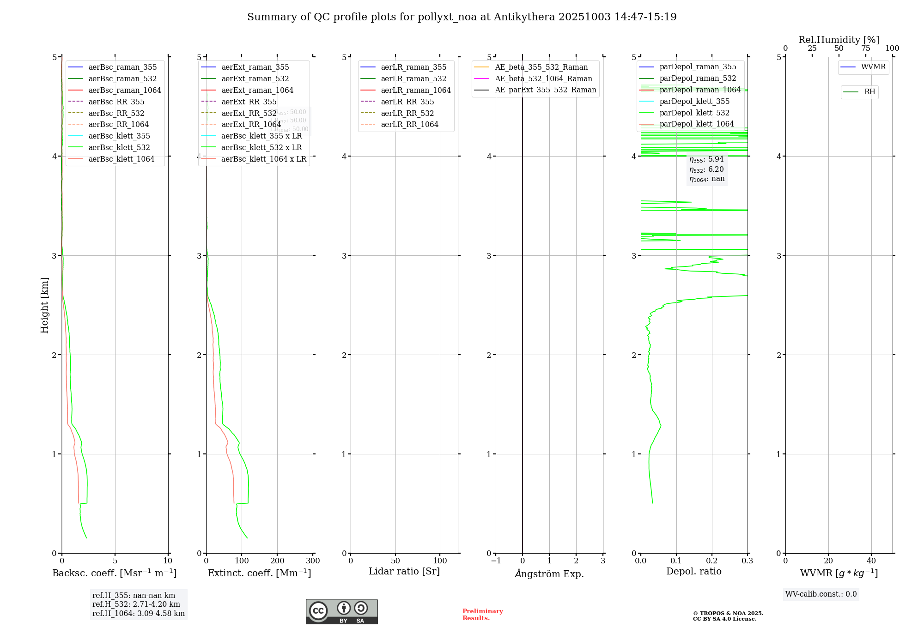
Task: Click the Creative Commons CC icon
Action: (318, 610)
